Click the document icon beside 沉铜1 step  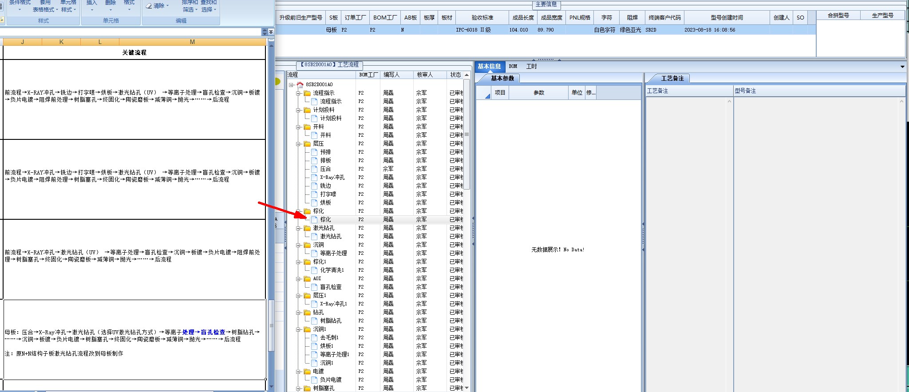click(x=314, y=363)
